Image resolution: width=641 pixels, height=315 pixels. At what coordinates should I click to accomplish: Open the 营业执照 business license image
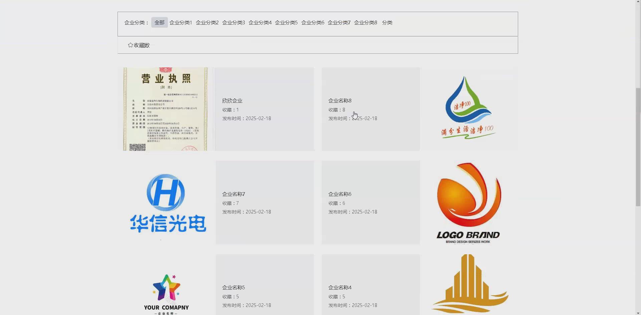click(165, 109)
